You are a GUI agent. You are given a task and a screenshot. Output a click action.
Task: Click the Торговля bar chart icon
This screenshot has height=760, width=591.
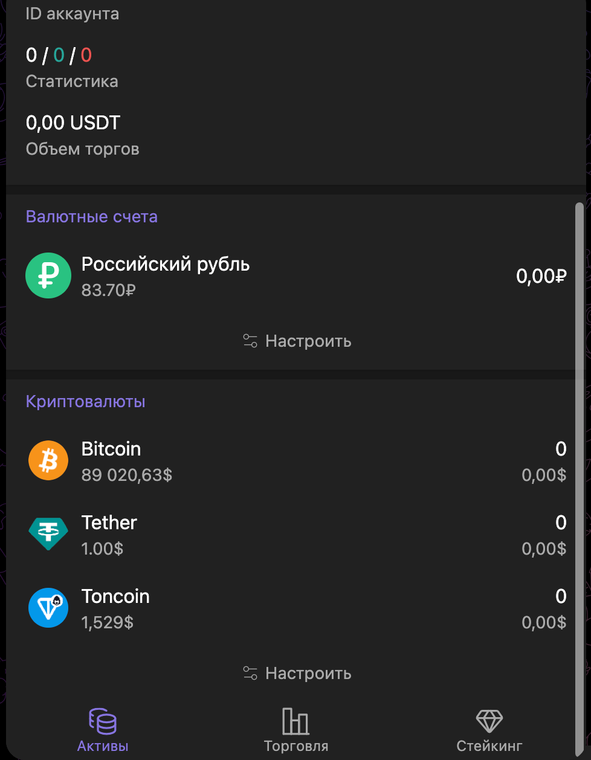click(x=295, y=721)
